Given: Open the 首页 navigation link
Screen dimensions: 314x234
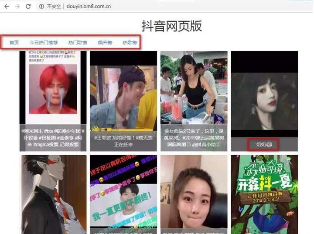Looking at the screenshot, I should click(14, 42).
